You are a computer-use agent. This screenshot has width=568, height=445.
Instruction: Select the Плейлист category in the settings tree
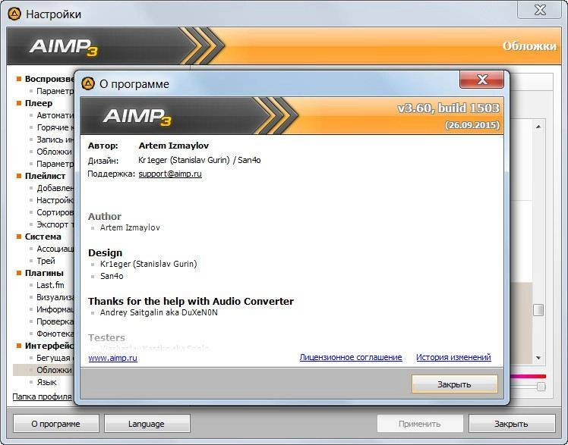coord(45,176)
